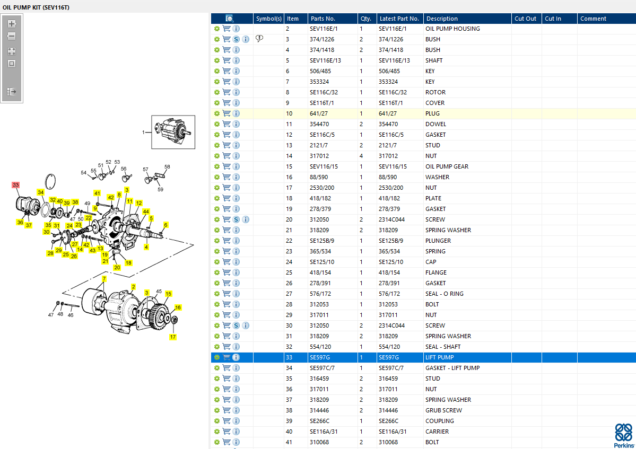Click the Cut In column header
636x449 pixels.
click(x=559, y=19)
